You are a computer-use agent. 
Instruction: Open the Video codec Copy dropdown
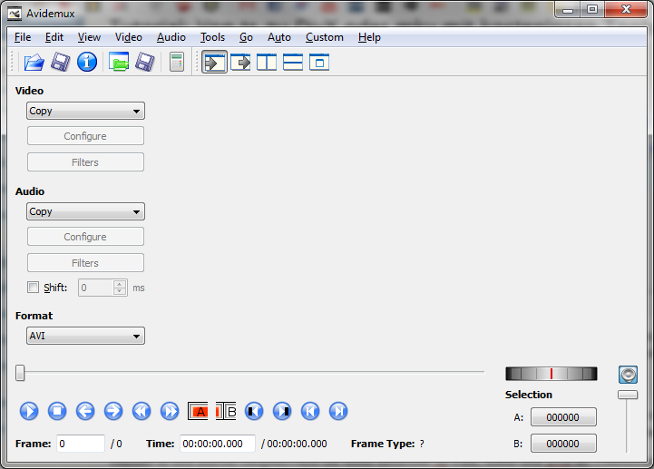[85, 111]
